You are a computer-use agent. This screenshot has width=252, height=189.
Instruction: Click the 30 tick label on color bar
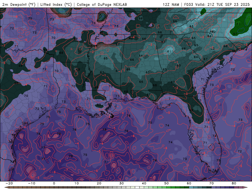122,183
